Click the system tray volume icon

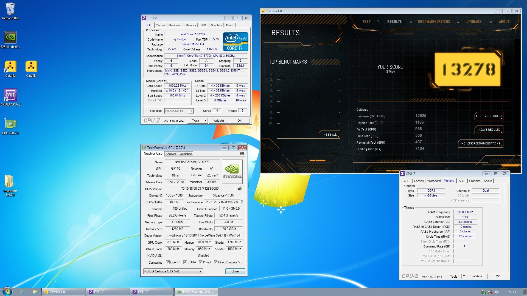497,292
